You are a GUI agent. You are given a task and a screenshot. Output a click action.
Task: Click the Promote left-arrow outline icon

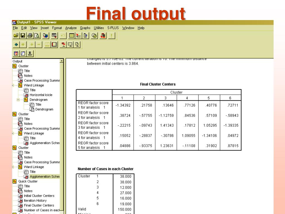16,45
